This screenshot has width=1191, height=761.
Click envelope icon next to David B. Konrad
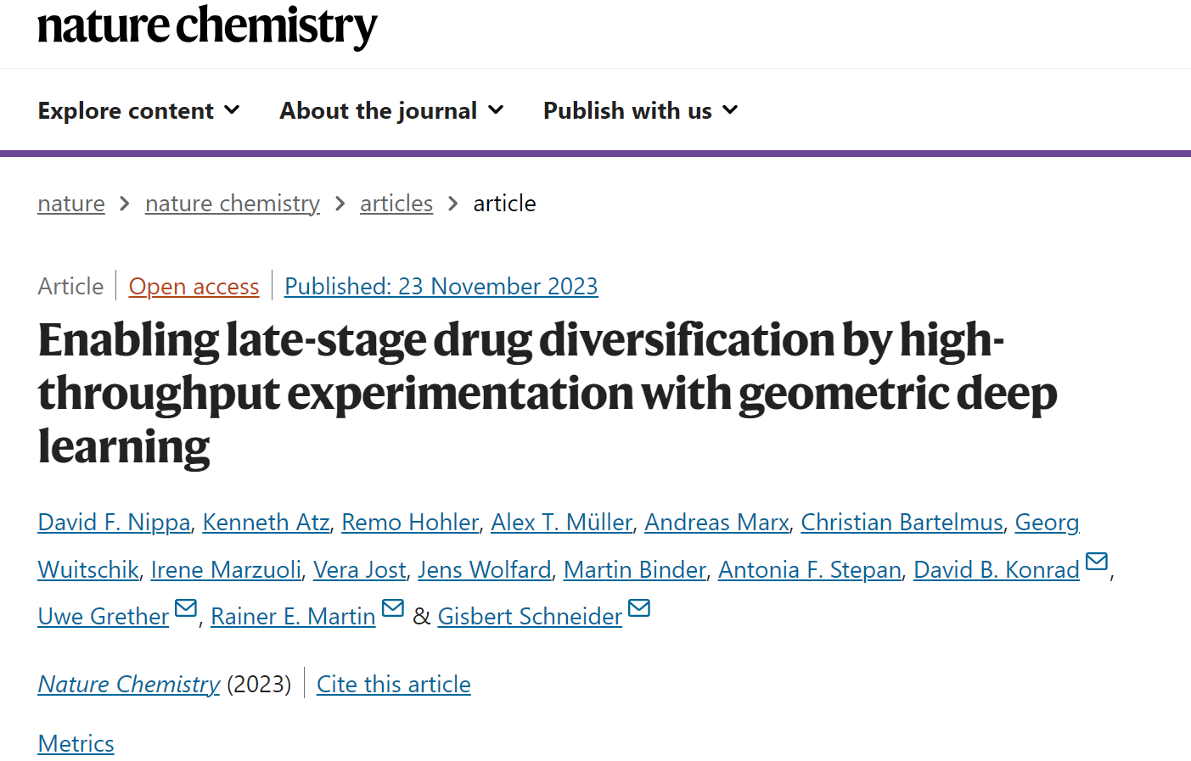coord(1097,561)
